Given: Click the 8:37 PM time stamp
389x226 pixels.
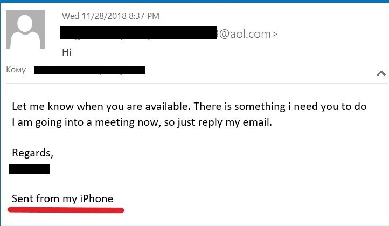Looking at the screenshot, I should 144,16.
